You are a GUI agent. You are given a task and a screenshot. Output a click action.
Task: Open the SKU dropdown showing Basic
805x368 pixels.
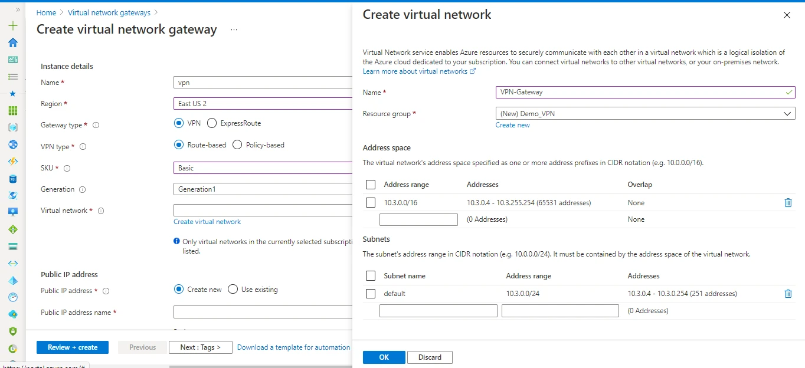point(263,168)
